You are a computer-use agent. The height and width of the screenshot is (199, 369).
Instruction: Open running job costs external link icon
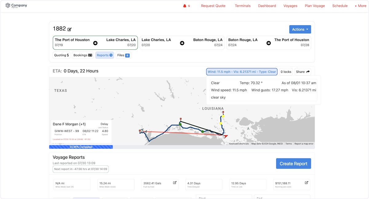(x=306, y=183)
